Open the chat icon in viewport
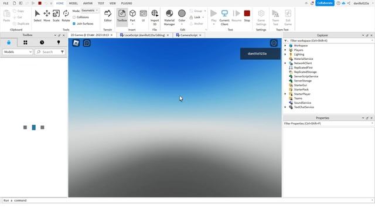The width and height of the screenshot is (375, 211). [87, 43]
